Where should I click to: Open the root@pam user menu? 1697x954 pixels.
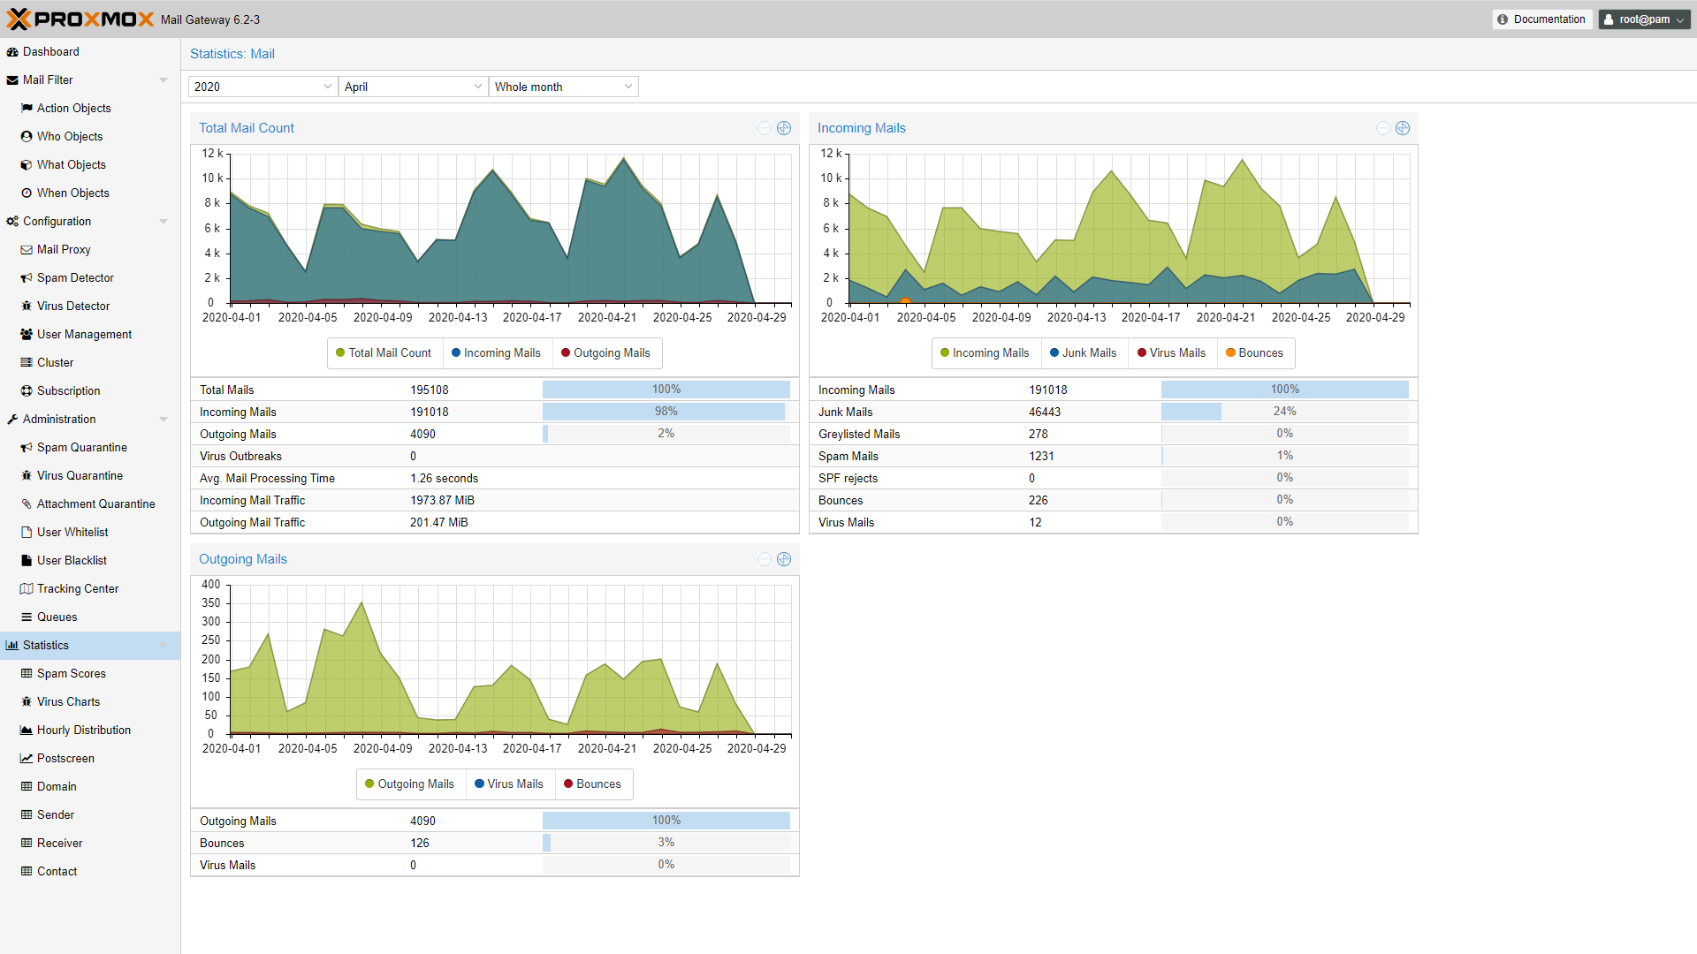click(1643, 19)
